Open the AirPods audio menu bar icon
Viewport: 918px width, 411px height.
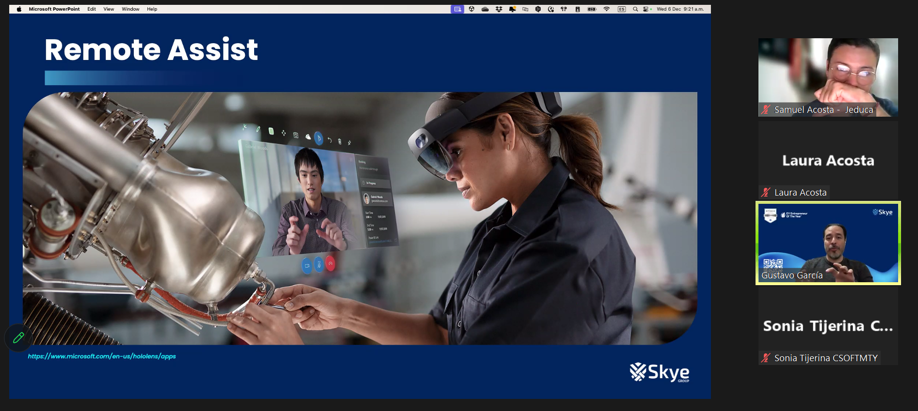point(564,9)
